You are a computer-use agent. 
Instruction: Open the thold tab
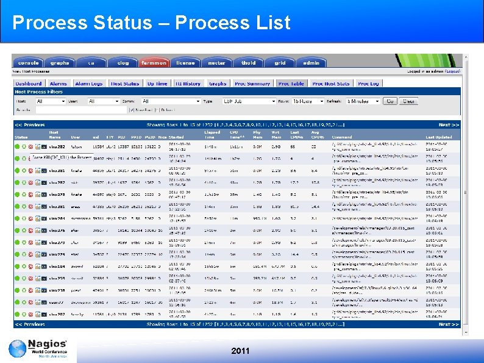249,63
